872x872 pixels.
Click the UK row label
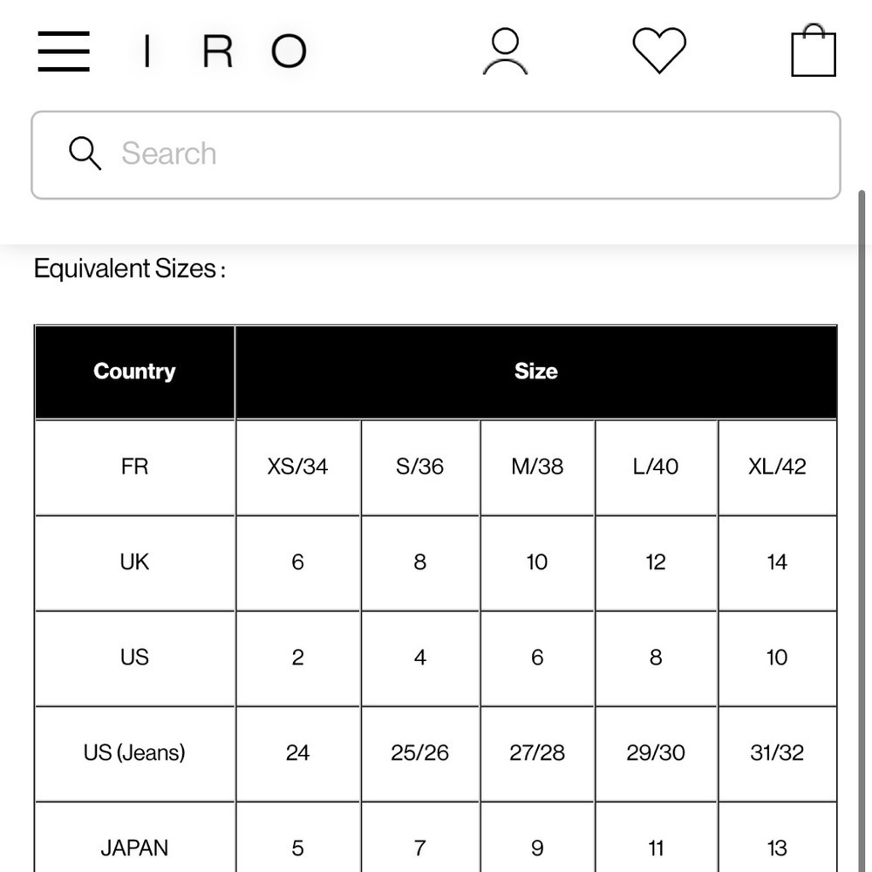pos(134,562)
